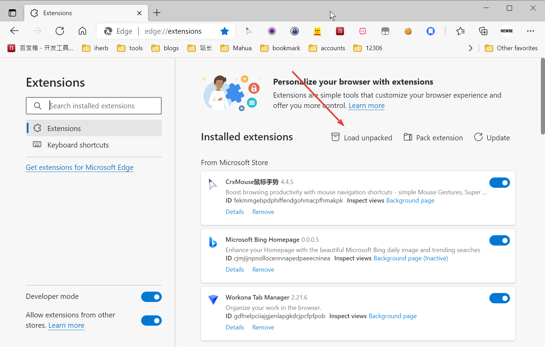Screen dimensions: 545x347
Task: Open the blue rounded square extension icon
Action: [431, 31]
